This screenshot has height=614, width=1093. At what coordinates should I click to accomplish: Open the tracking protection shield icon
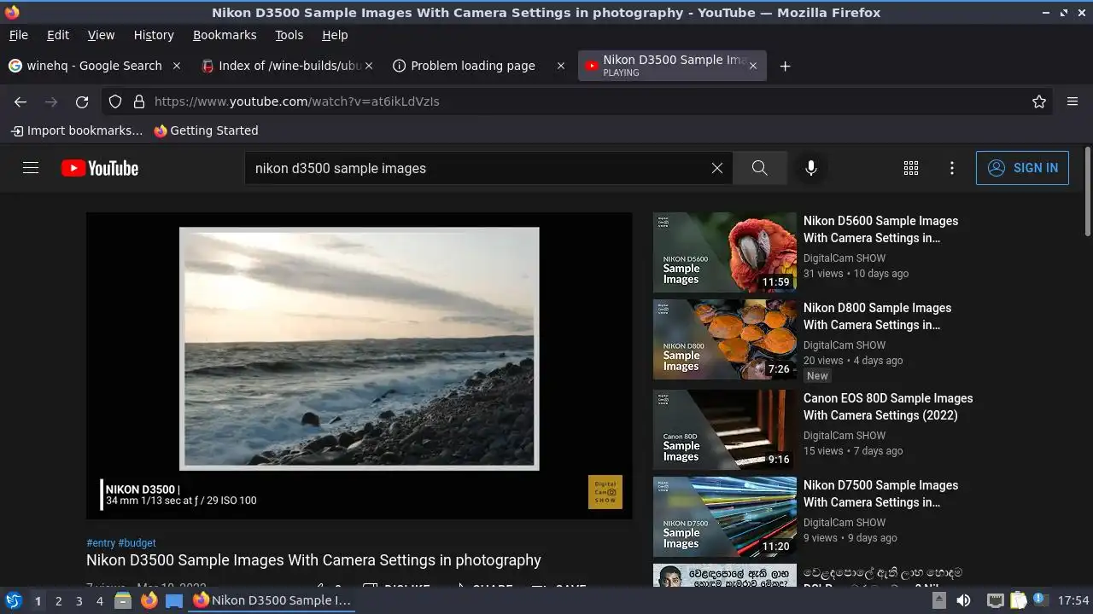115,101
